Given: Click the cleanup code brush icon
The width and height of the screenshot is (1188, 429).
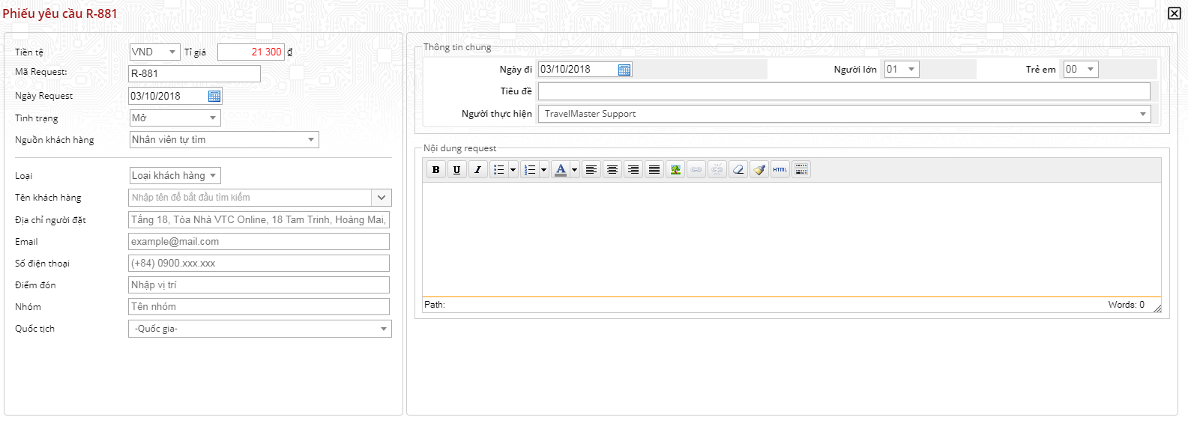Looking at the screenshot, I should [x=759, y=170].
